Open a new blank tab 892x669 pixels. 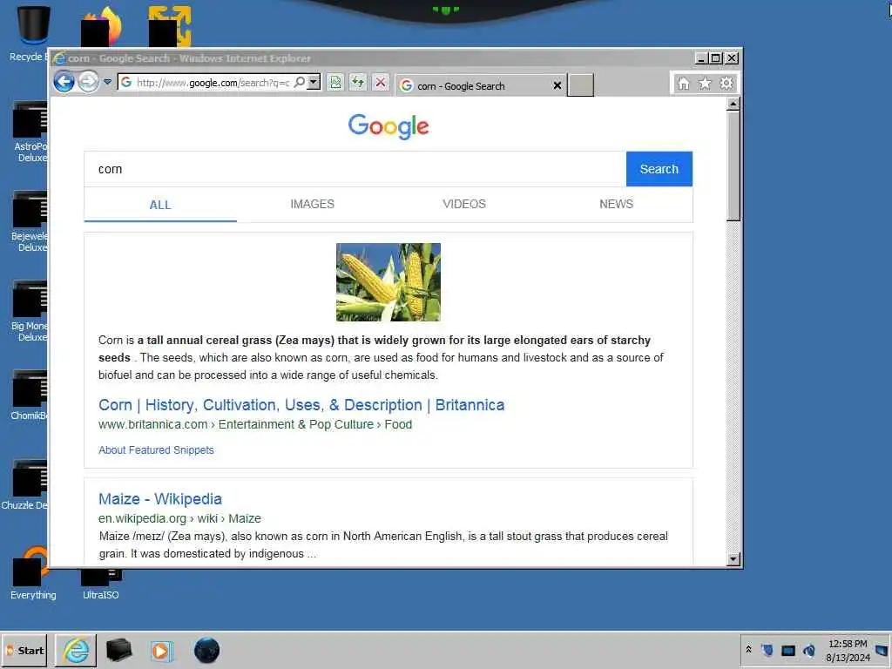coord(580,85)
